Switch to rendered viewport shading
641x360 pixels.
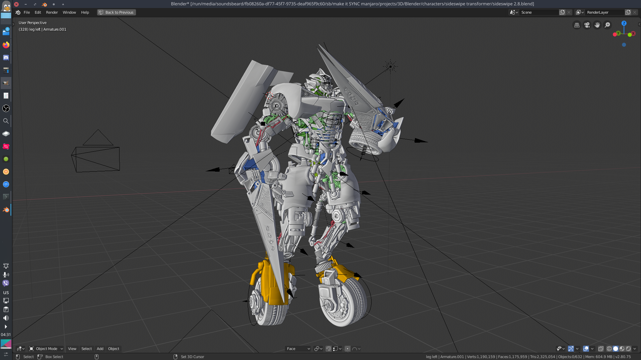(x=628, y=349)
